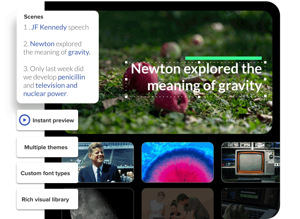Click a corner handle of text selection box
The width and height of the screenshot is (300, 219).
(x=126, y=62)
